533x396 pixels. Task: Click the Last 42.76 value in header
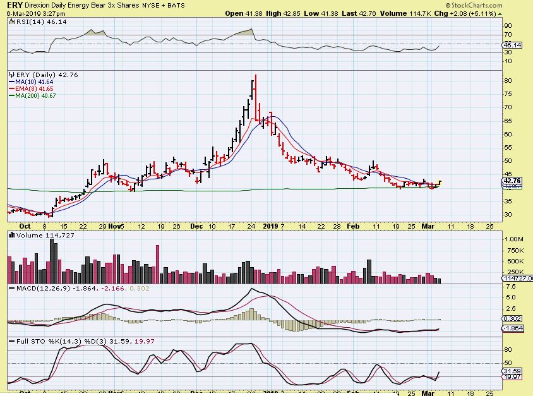359,14
